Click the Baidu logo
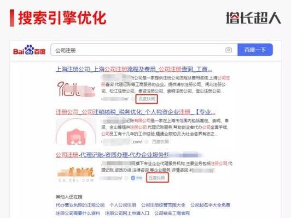 point(29,50)
